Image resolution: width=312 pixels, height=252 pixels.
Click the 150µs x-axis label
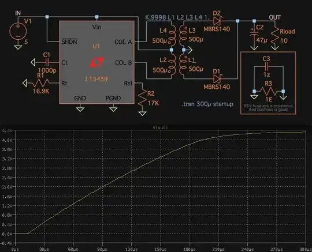[161, 249]
